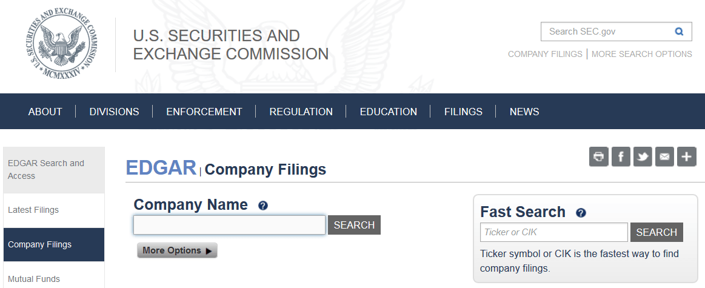Open the Enforcement menu

tap(204, 112)
